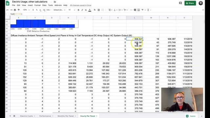Open the View menu
Screen dimensions: 210x118
(x=24, y=5)
